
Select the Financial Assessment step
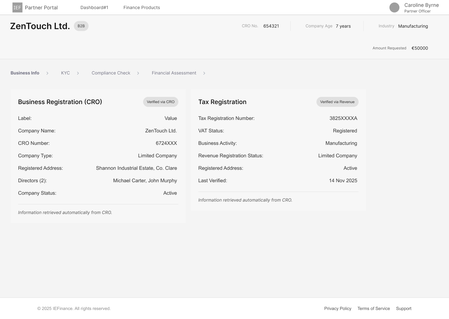pos(174,73)
